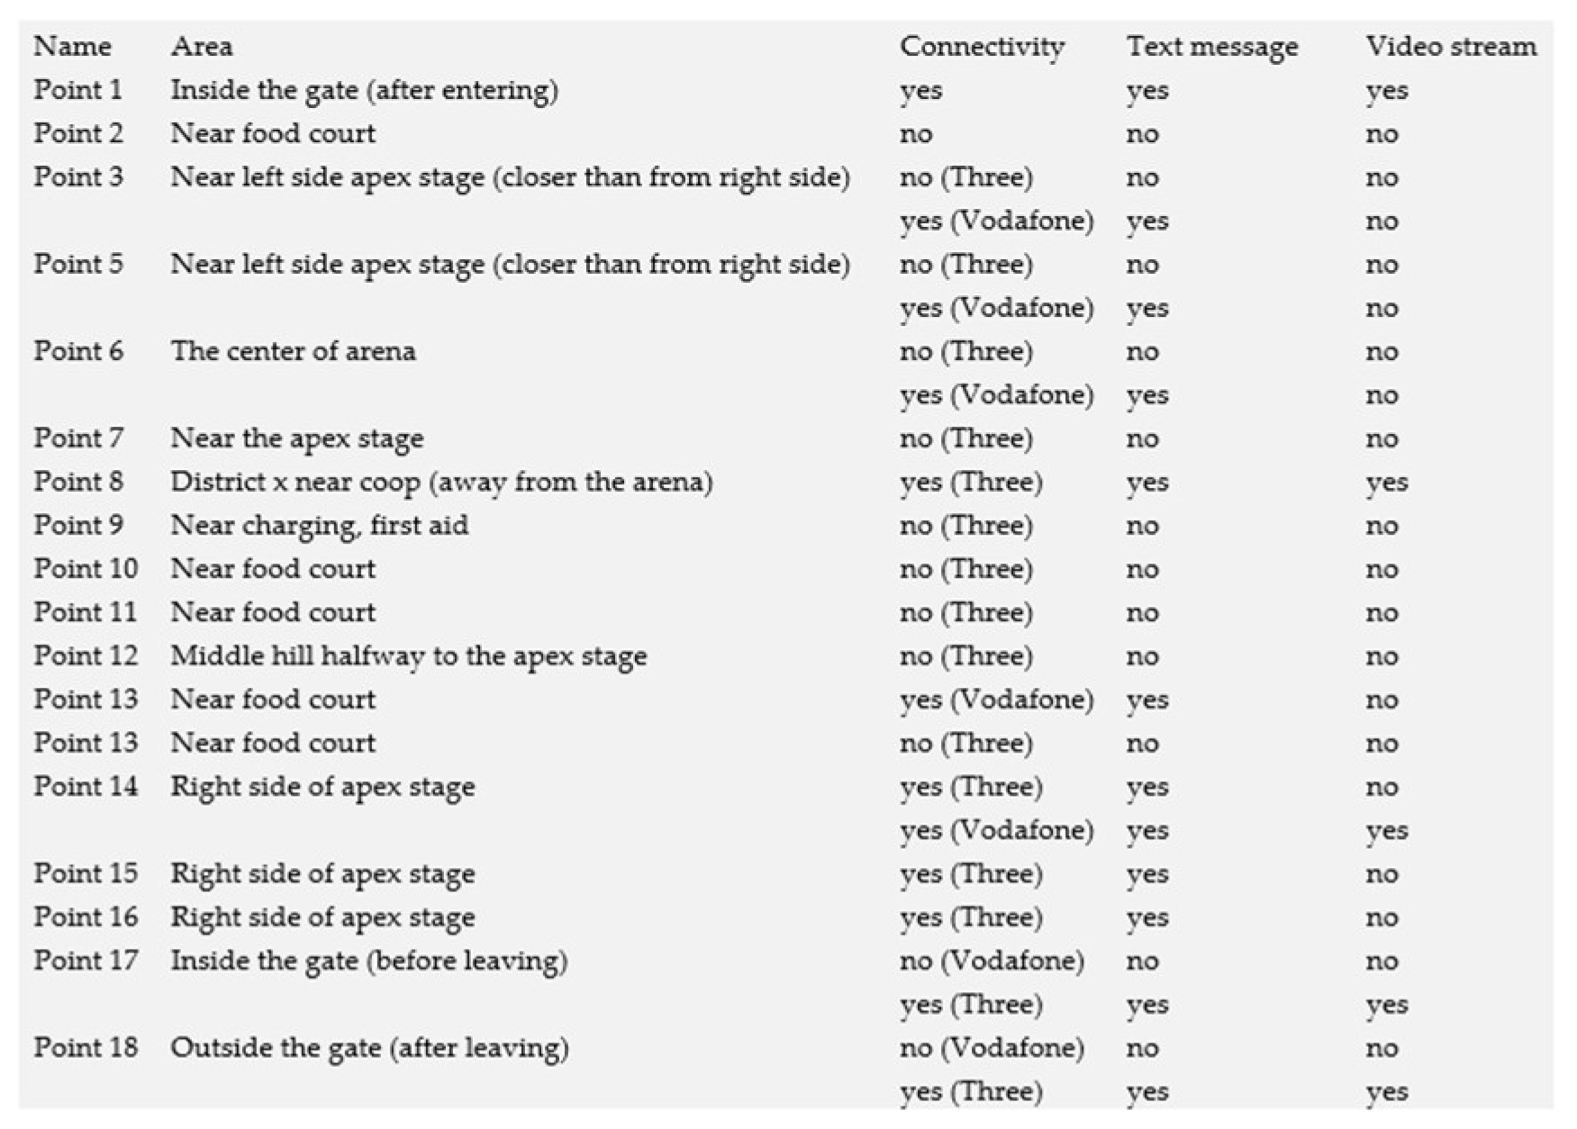Viewport: 1577px width, 1129px height.
Task: Click the Connectivity column header
Action: tap(982, 46)
